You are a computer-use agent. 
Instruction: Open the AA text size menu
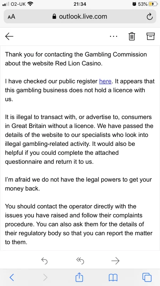tap(11, 17)
